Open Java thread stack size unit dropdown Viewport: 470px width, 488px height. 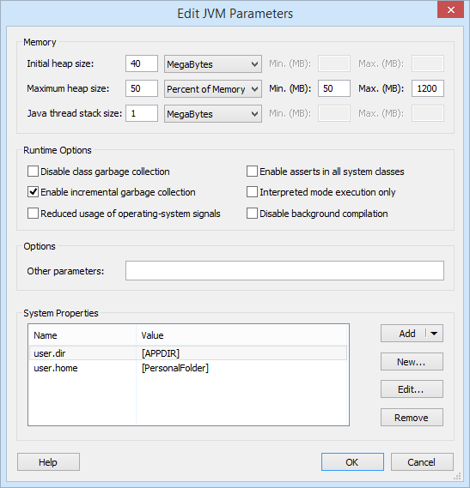click(213, 114)
